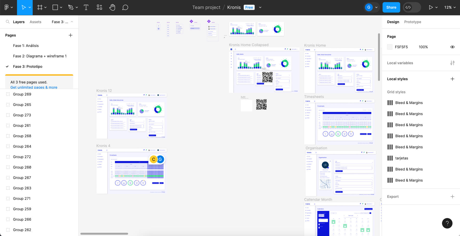Image resolution: width=460 pixels, height=236 pixels.
Task: Select the Text tool
Action: pos(86,7)
